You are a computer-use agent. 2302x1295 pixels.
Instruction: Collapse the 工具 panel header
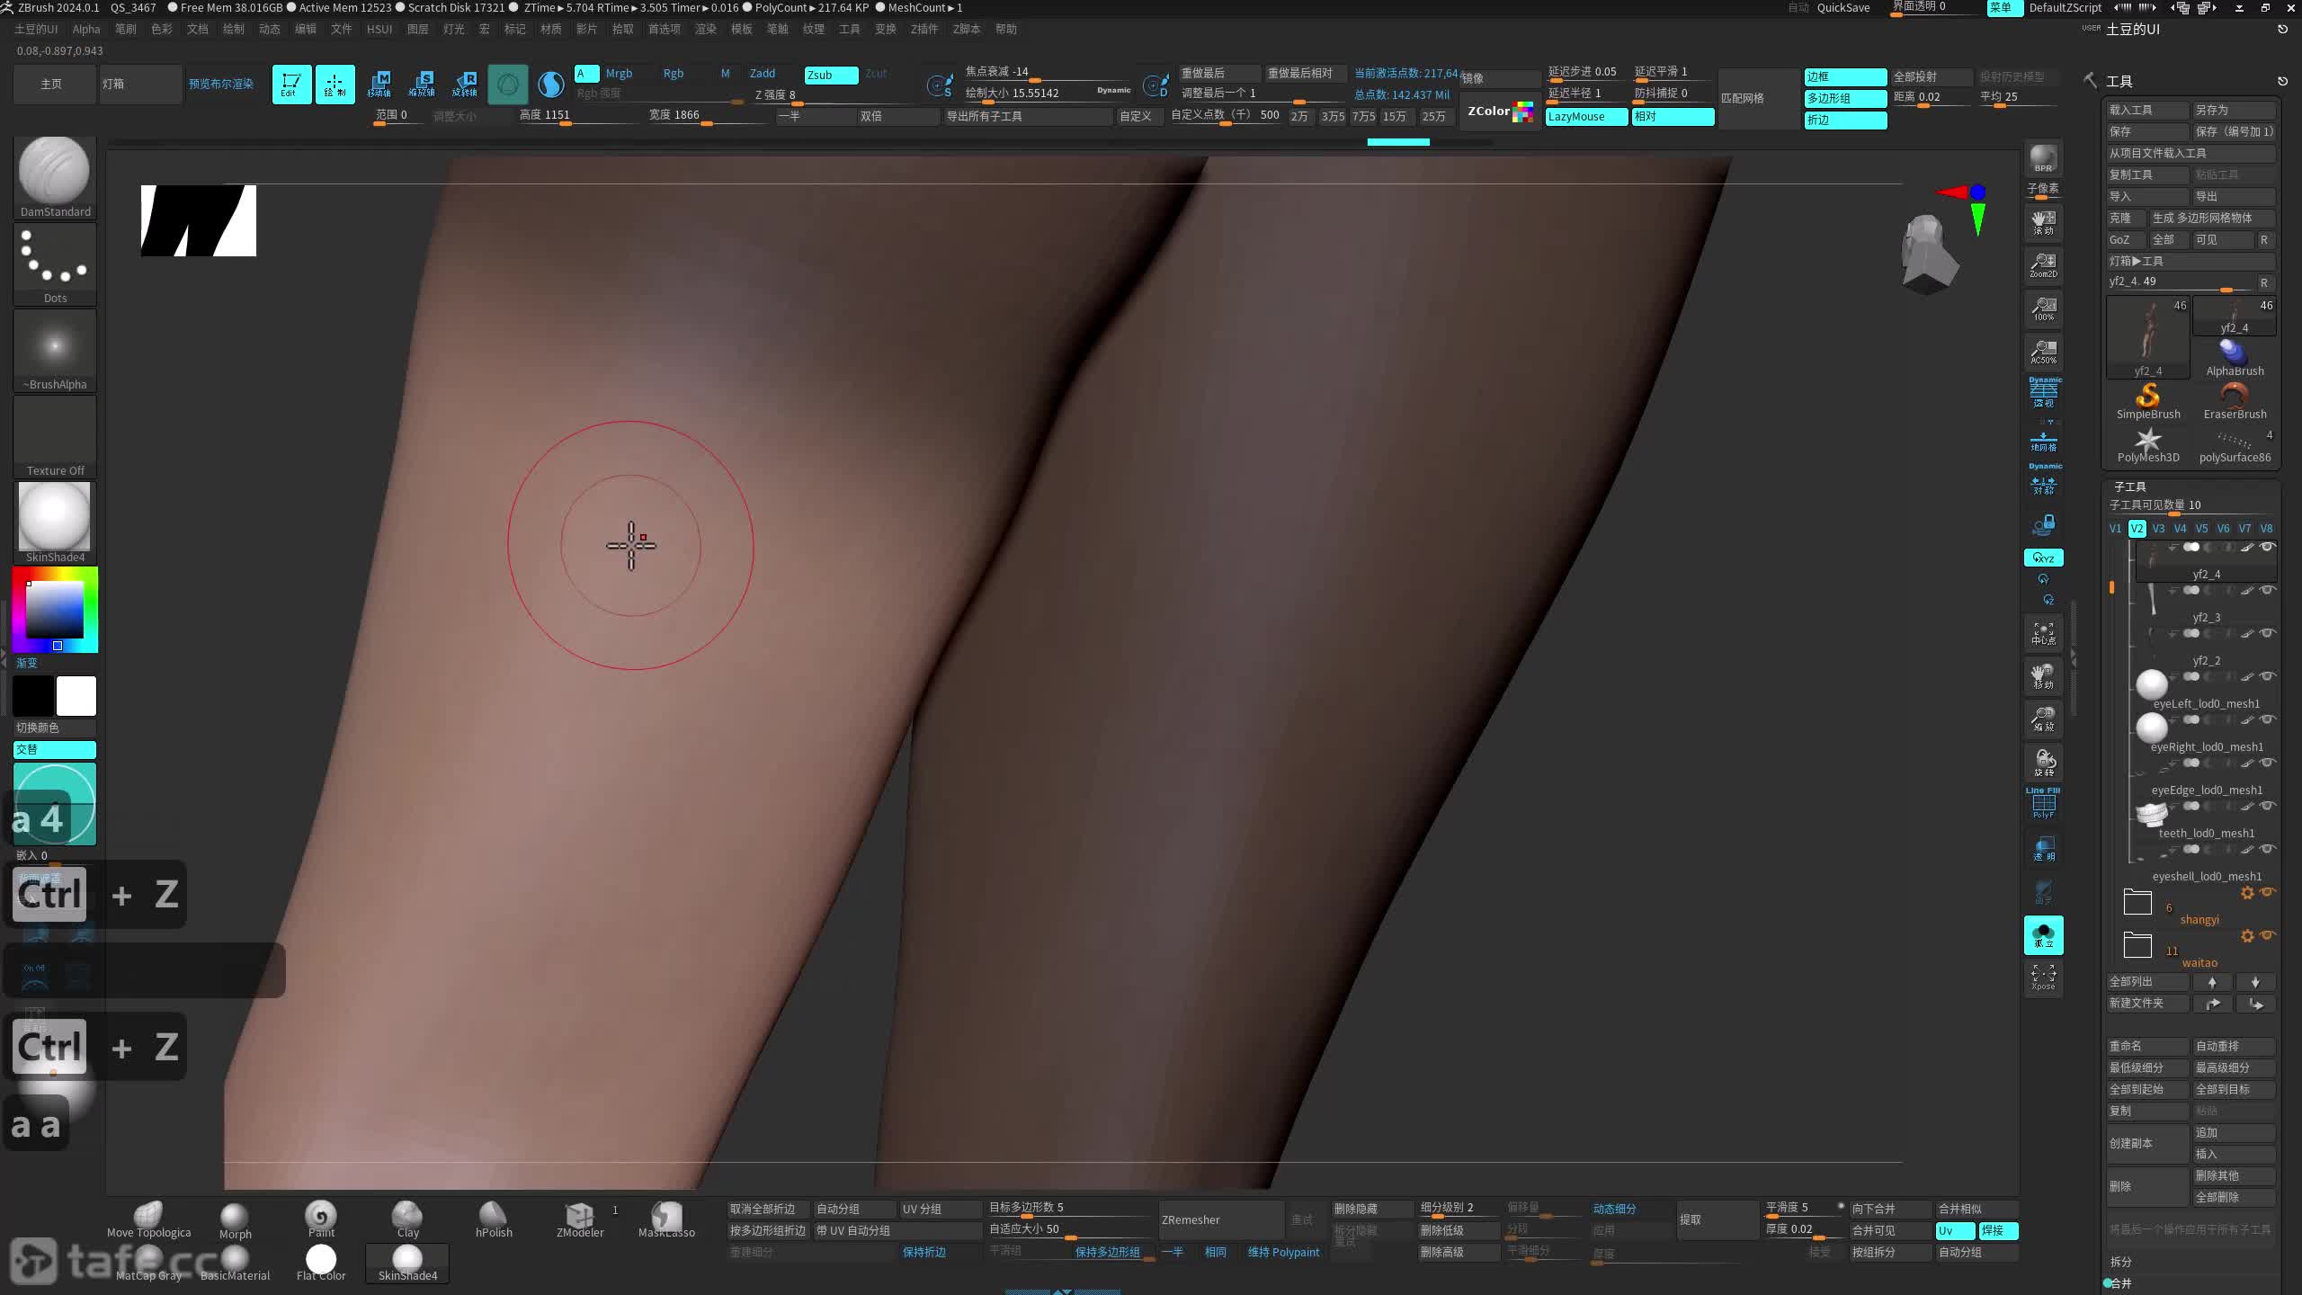click(x=2119, y=81)
